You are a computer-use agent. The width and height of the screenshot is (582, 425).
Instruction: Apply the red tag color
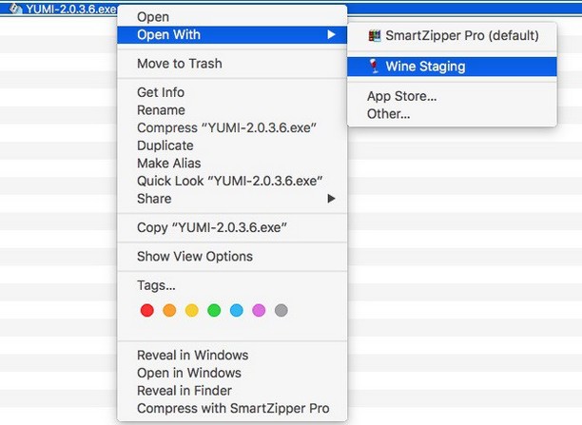tap(147, 310)
